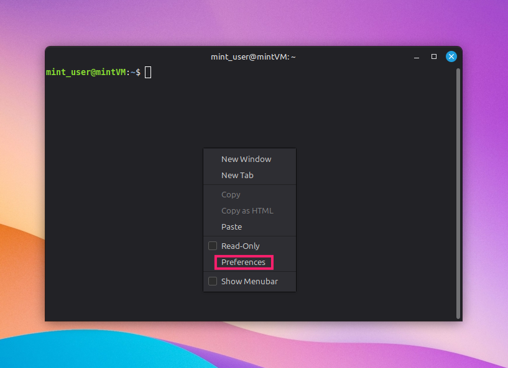
Task: Enable the Read-Only checkbox
Action: click(213, 246)
